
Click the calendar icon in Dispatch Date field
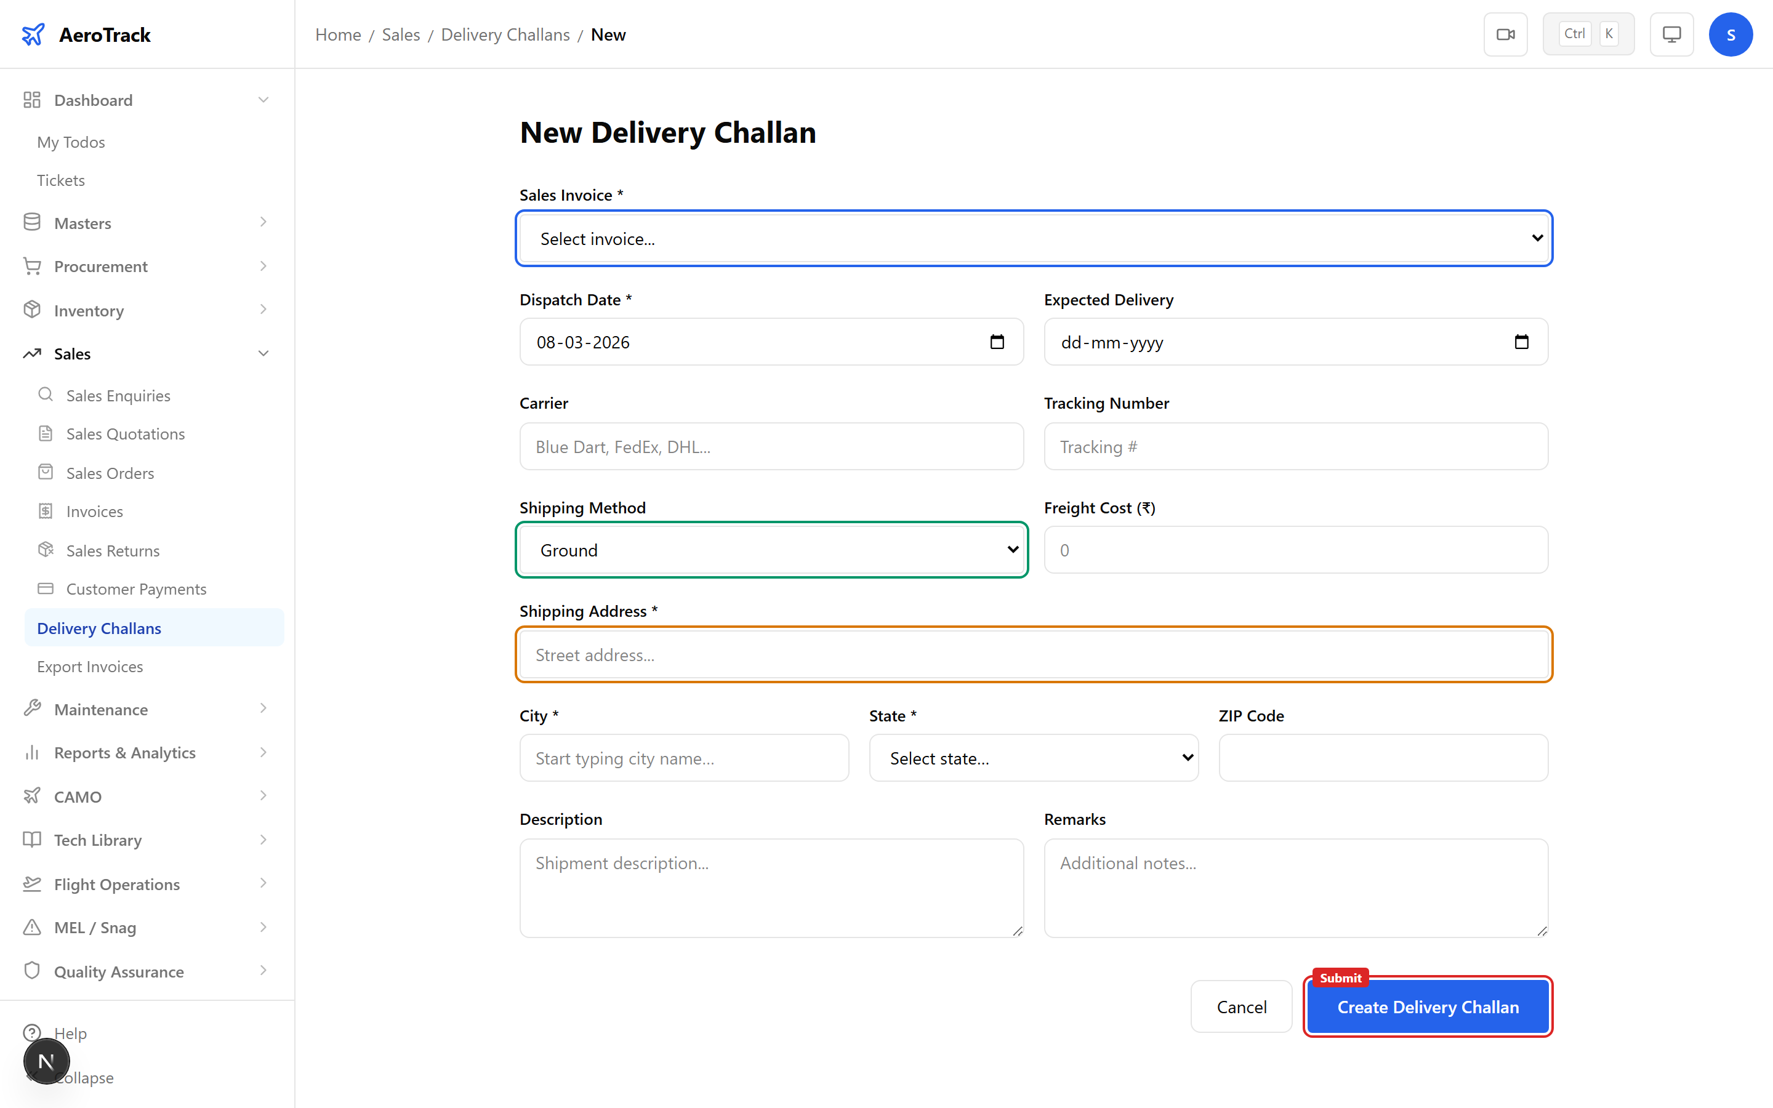[x=997, y=342]
